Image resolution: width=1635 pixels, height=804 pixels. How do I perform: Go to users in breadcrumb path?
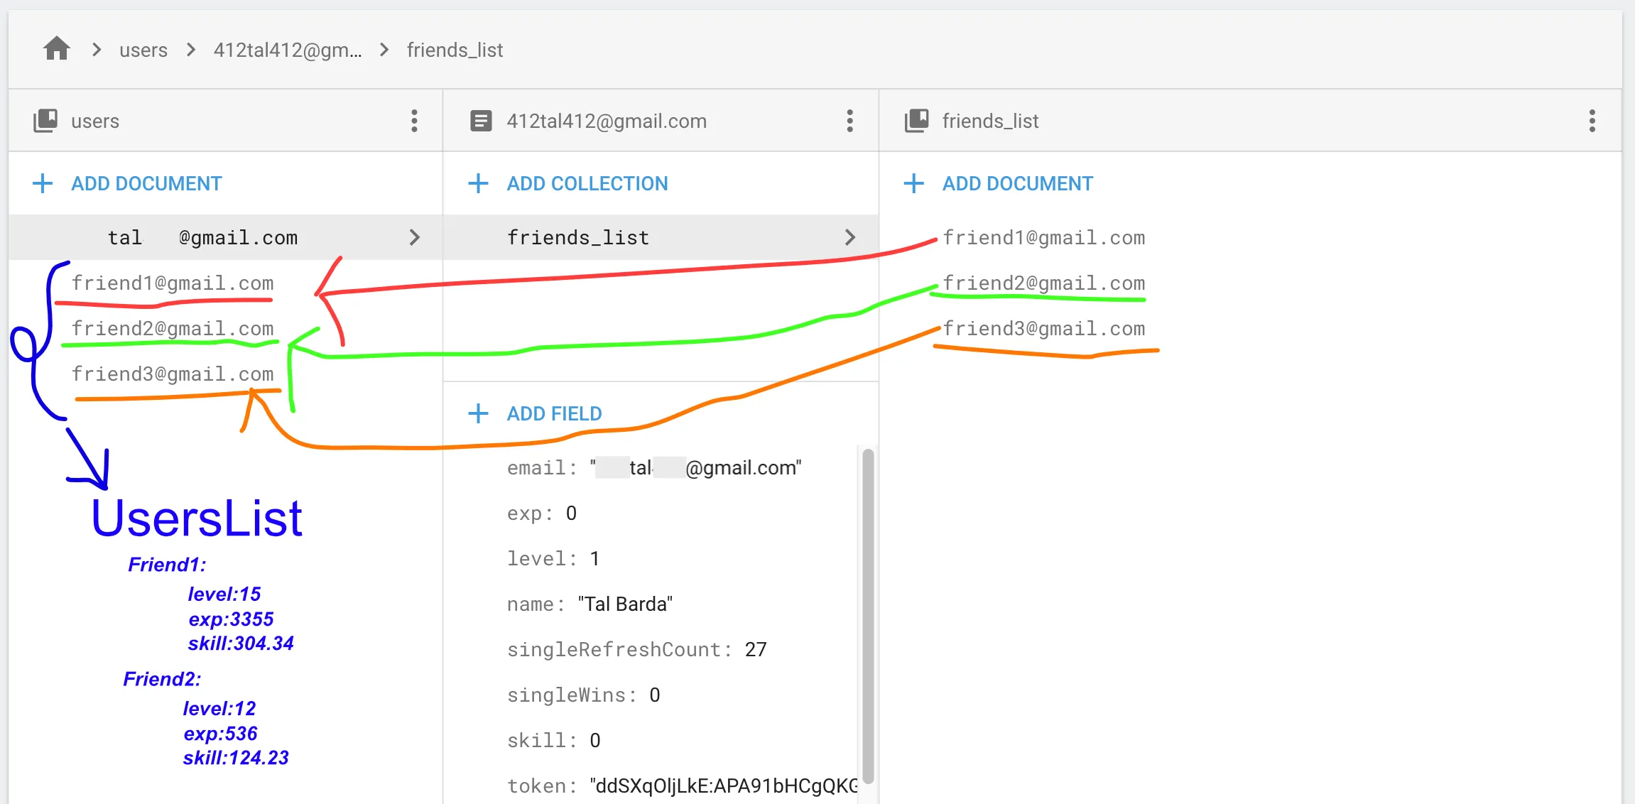(143, 50)
